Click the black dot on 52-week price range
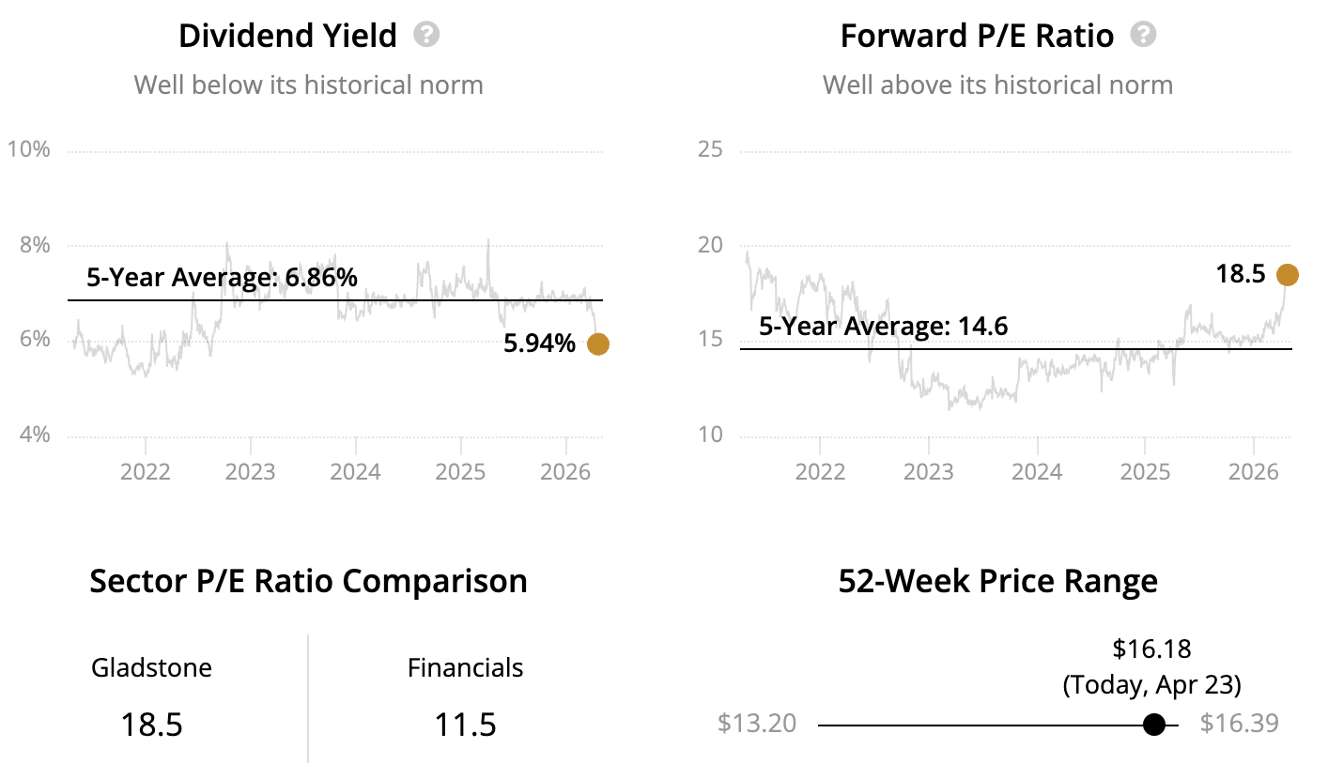This screenshot has width=1328, height=779. [x=1154, y=725]
